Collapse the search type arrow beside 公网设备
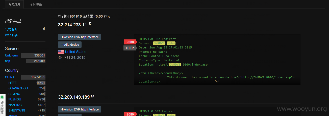This screenshot has height=116, width=329. coord(44,29)
